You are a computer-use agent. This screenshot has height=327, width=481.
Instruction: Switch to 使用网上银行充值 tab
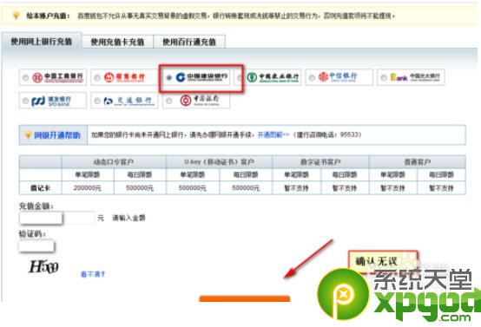pyautogui.click(x=42, y=41)
